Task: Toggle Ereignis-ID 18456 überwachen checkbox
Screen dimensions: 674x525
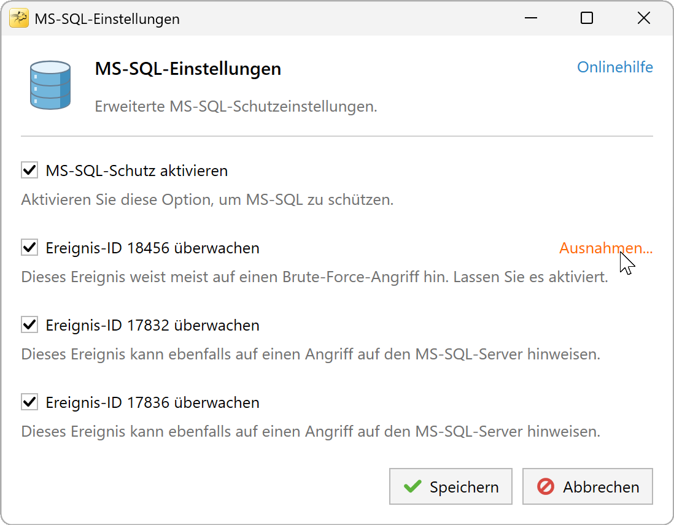Action: point(29,247)
